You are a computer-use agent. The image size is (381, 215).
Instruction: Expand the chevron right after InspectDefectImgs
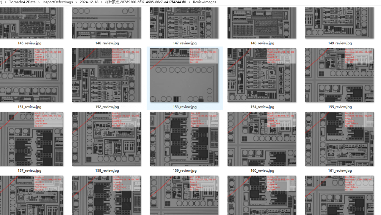tap(76, 2)
